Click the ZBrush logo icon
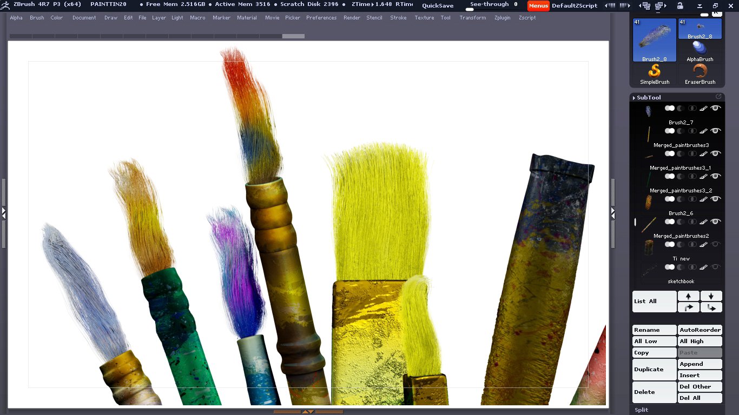739x415 pixels. pos(5,5)
